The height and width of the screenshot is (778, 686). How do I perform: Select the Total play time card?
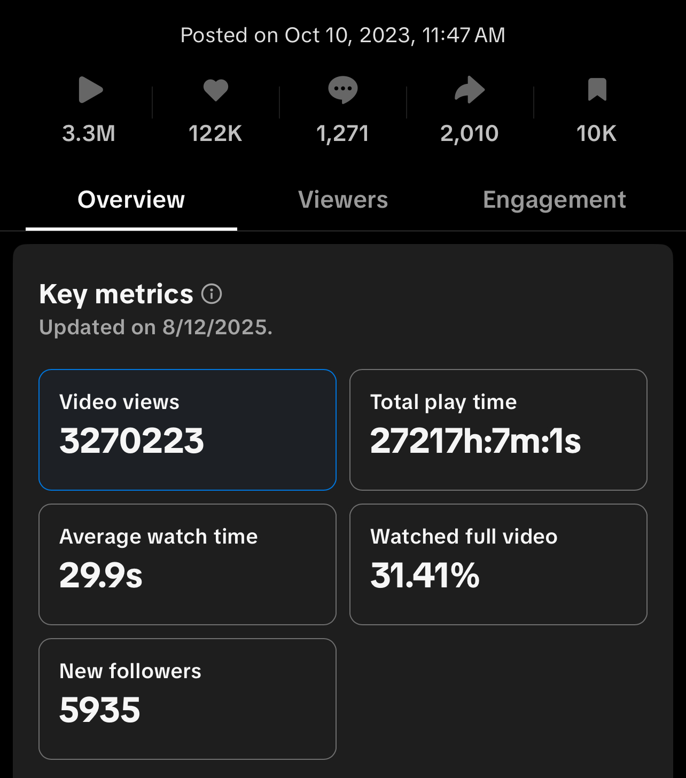pyautogui.click(x=498, y=430)
